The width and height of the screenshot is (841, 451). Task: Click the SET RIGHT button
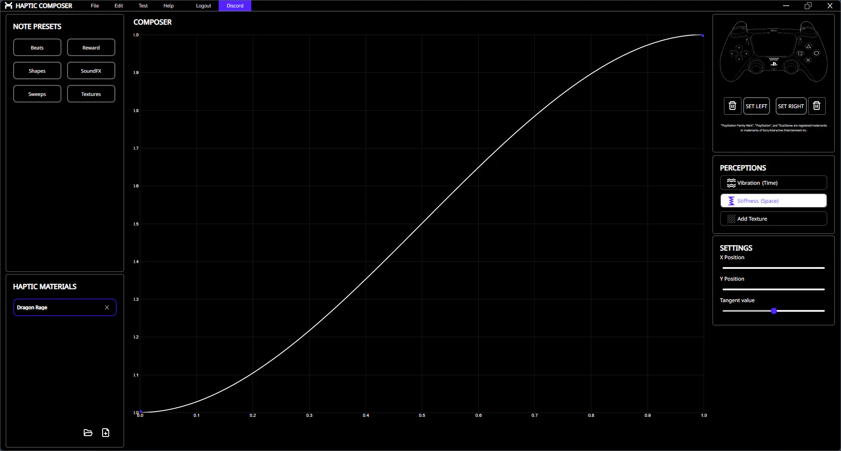pos(791,106)
